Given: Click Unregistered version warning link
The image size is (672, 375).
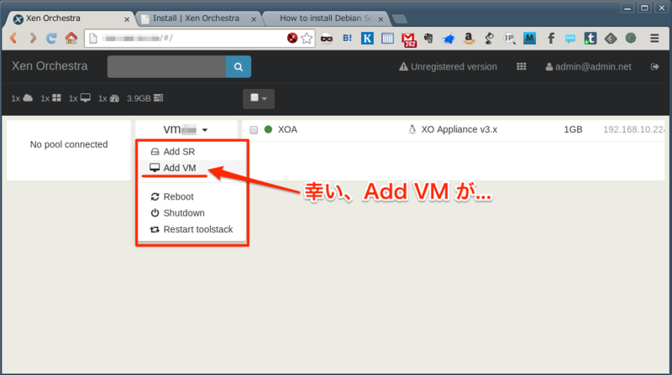Looking at the screenshot, I should click(448, 67).
